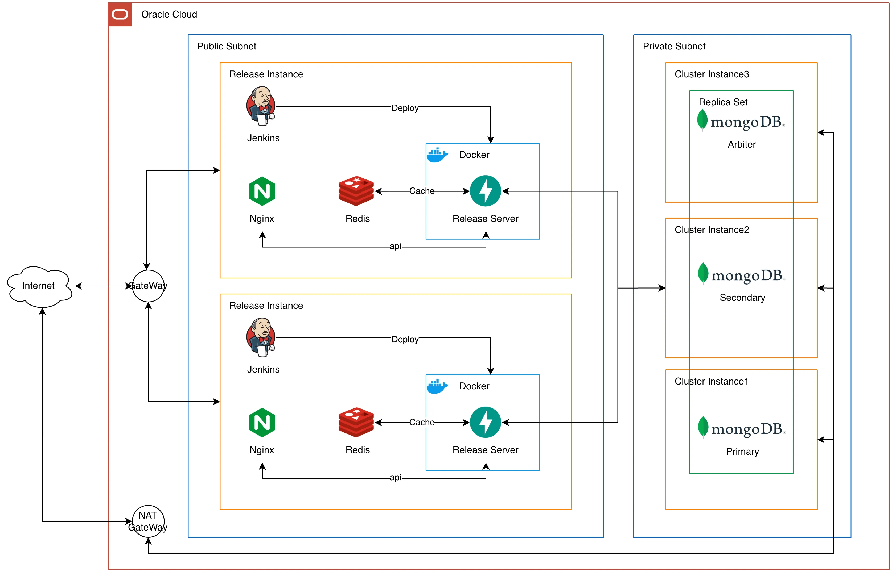Click the MongoDB Primary logo
Viewport: 892px width, 572px height.
pyautogui.click(x=741, y=428)
